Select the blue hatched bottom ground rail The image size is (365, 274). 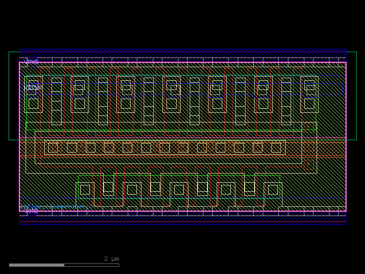point(182,218)
